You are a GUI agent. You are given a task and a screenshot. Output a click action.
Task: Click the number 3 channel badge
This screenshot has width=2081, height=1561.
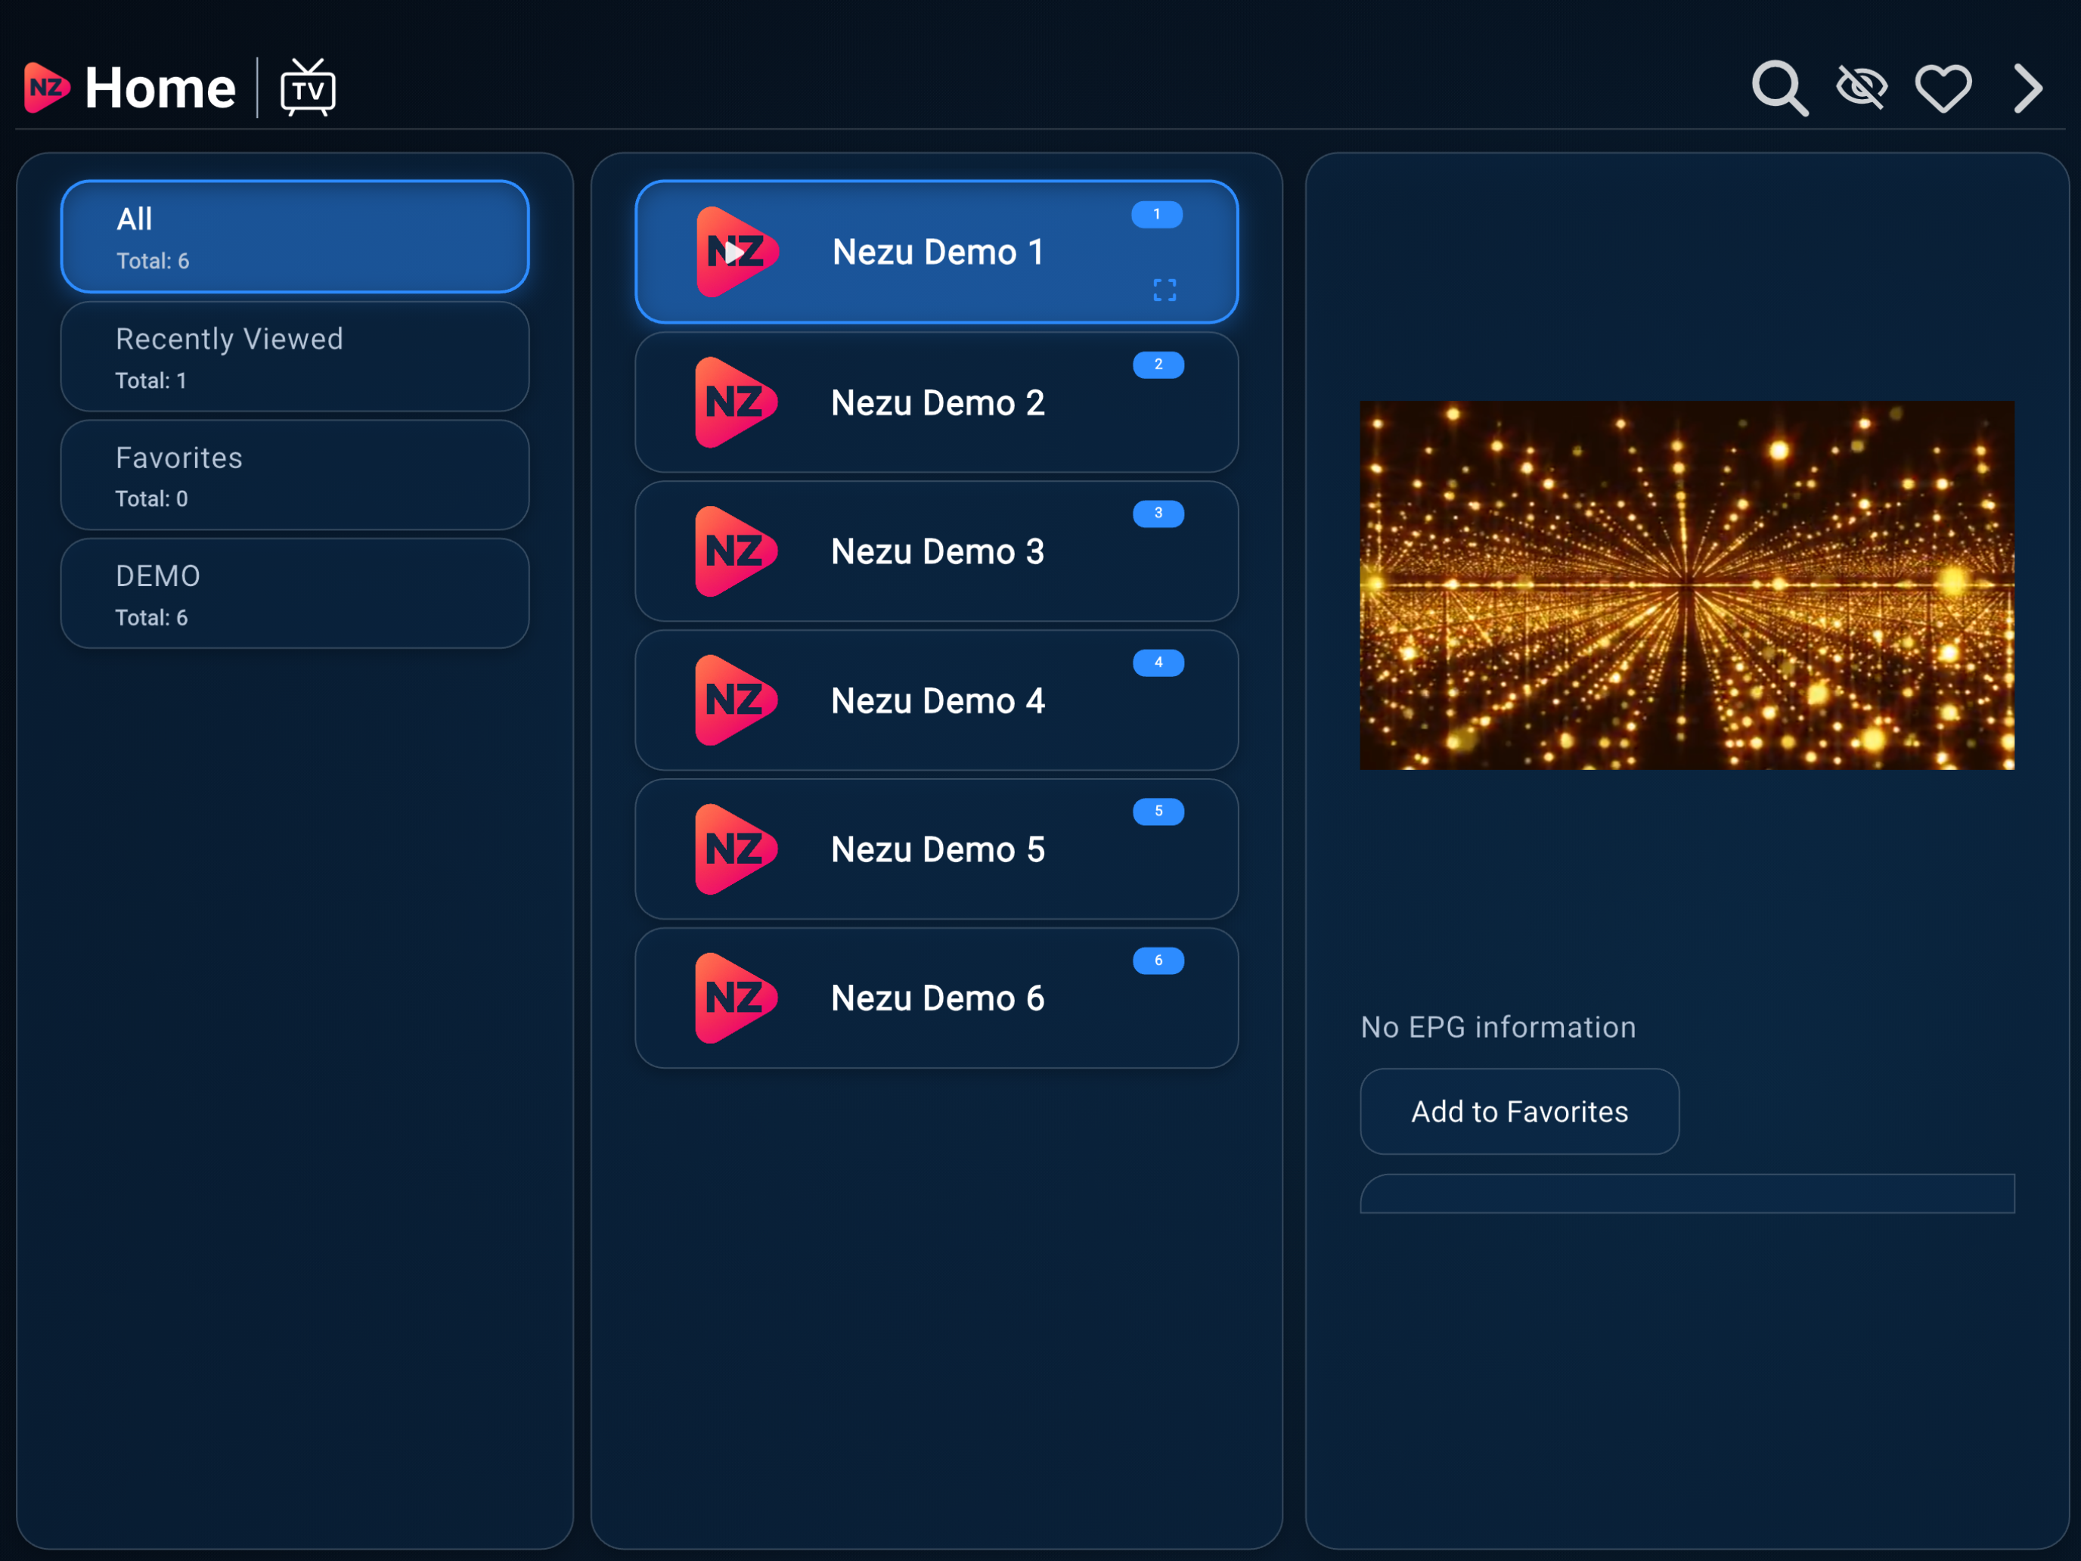1158,513
